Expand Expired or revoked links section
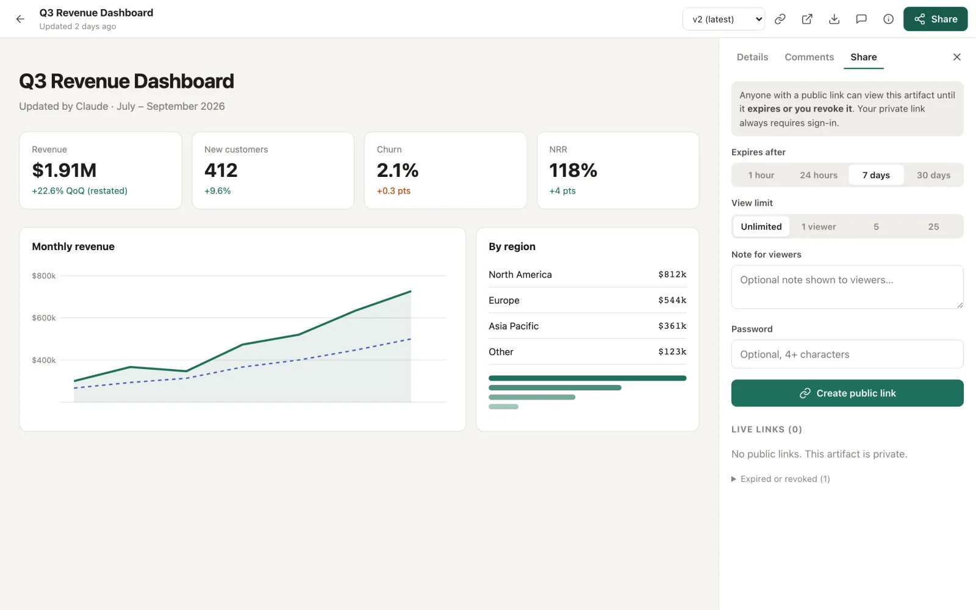 pyautogui.click(x=781, y=479)
